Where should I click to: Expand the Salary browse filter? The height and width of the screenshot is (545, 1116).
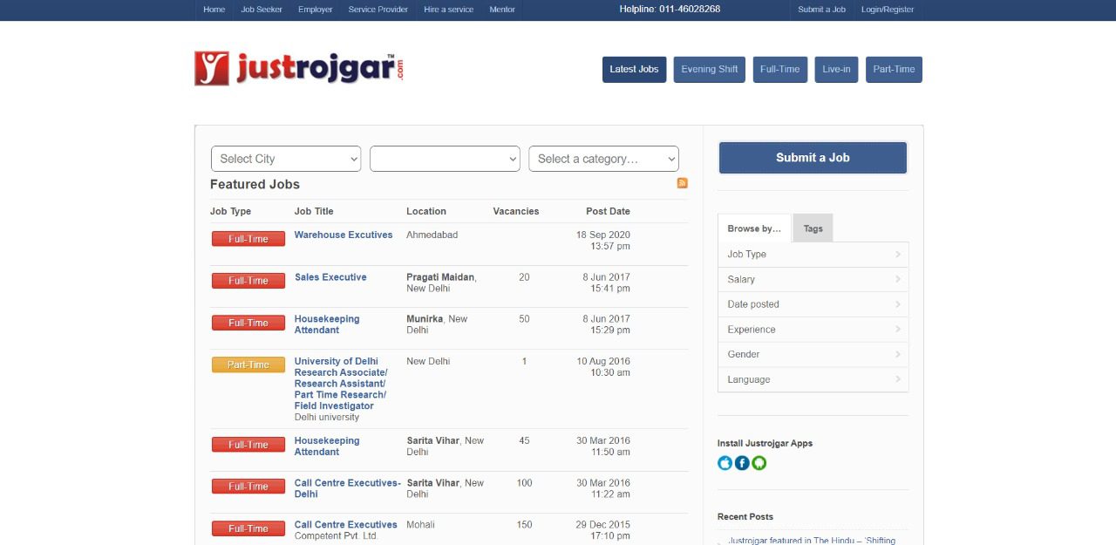tap(813, 279)
